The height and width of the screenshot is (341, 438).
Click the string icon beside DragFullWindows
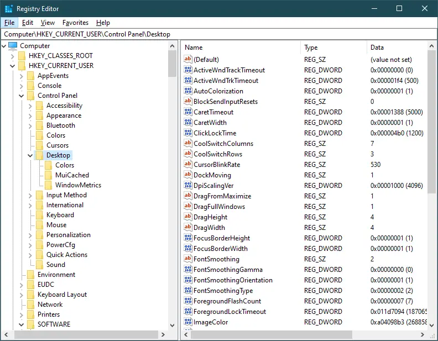coord(188,206)
